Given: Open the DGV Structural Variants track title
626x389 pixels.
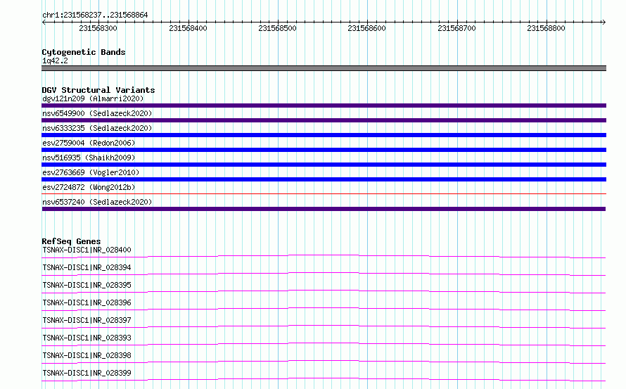Looking at the screenshot, I should (98, 90).
